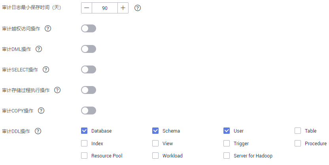Decrease log retention days with minus button

87,8
